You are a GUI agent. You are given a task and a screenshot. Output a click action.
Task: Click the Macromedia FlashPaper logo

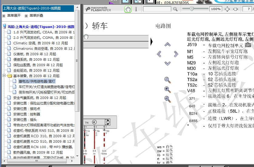pyautogui.click(x=98, y=9)
